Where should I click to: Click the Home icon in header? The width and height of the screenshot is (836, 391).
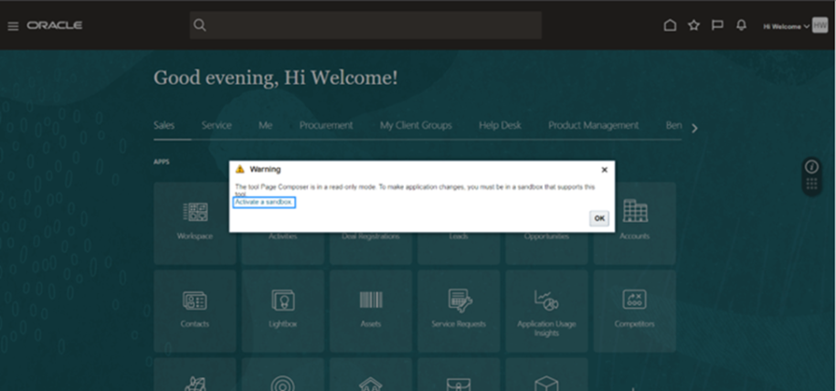coord(670,26)
